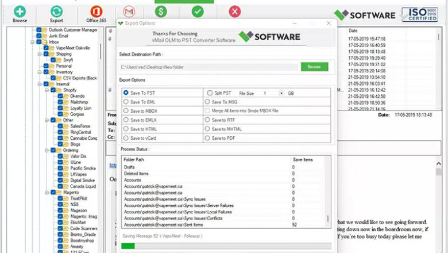Select Save to vCard option
The width and height of the screenshot is (448, 253).
click(126, 138)
